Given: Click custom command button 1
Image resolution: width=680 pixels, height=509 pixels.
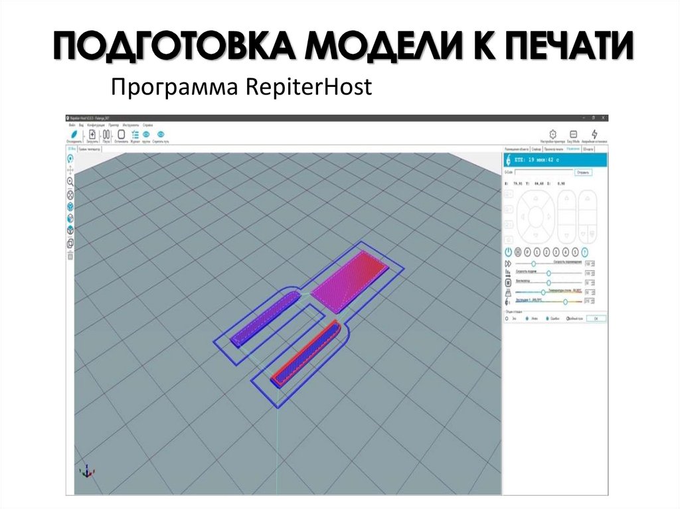Looking at the screenshot, I should pyautogui.click(x=537, y=252).
